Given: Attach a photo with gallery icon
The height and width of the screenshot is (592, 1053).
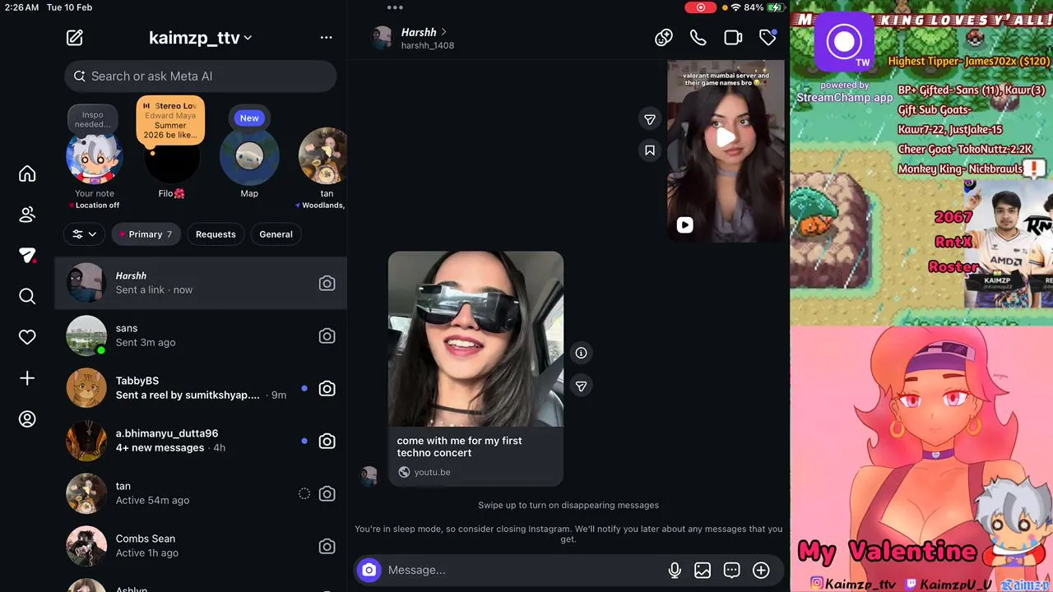Looking at the screenshot, I should tap(703, 570).
